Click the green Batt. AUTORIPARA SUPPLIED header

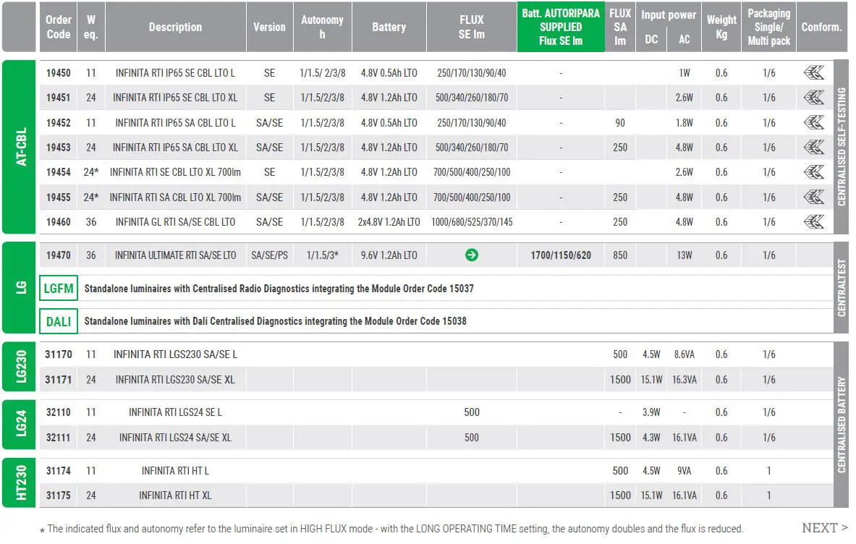point(561,27)
